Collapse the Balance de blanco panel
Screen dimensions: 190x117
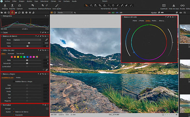pyautogui.click(x=1, y=36)
